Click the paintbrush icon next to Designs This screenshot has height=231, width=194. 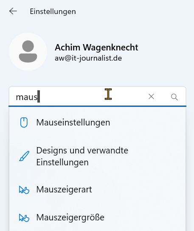pyautogui.click(x=24, y=156)
